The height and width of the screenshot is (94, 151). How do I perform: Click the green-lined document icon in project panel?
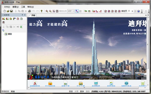click(21, 19)
